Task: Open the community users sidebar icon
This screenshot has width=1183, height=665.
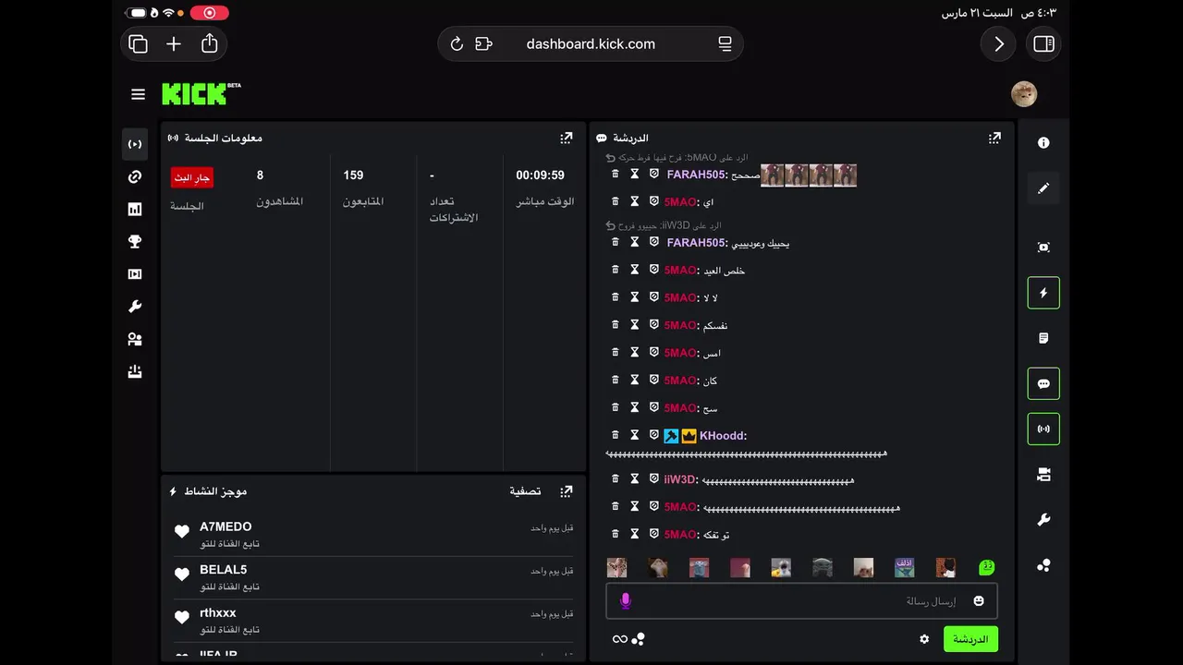Action: click(135, 339)
